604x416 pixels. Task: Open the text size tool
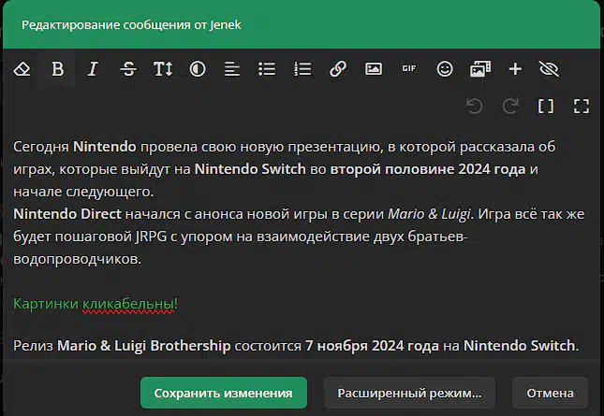[163, 69]
